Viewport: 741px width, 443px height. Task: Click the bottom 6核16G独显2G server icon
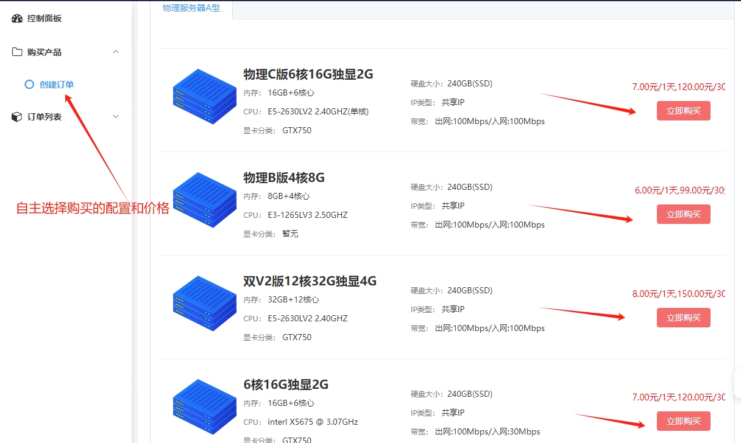[x=204, y=406]
